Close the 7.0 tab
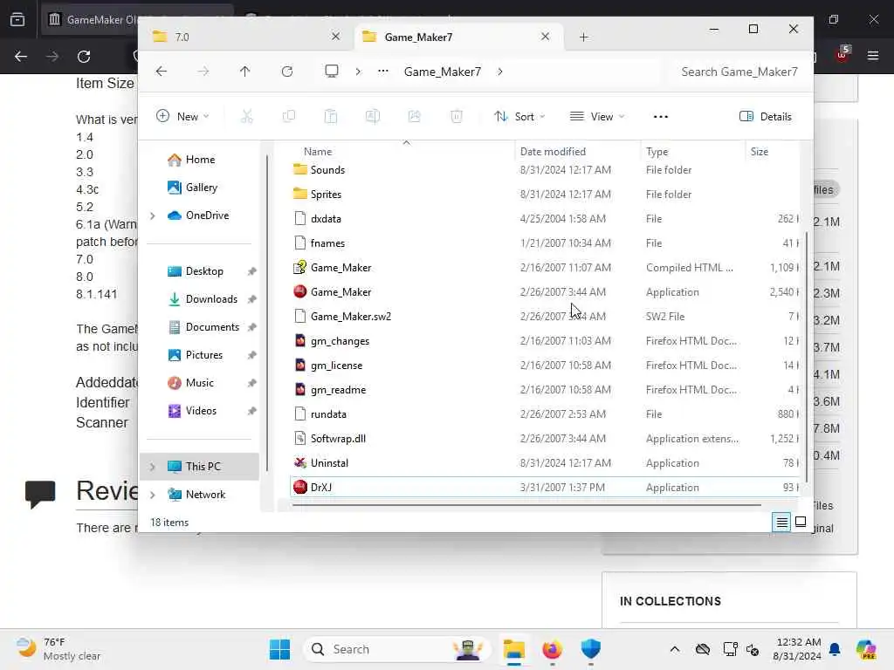 [336, 37]
